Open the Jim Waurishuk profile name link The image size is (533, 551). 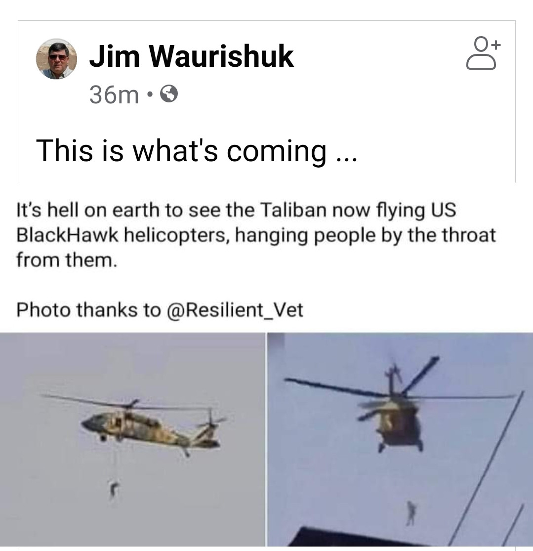[x=192, y=56]
